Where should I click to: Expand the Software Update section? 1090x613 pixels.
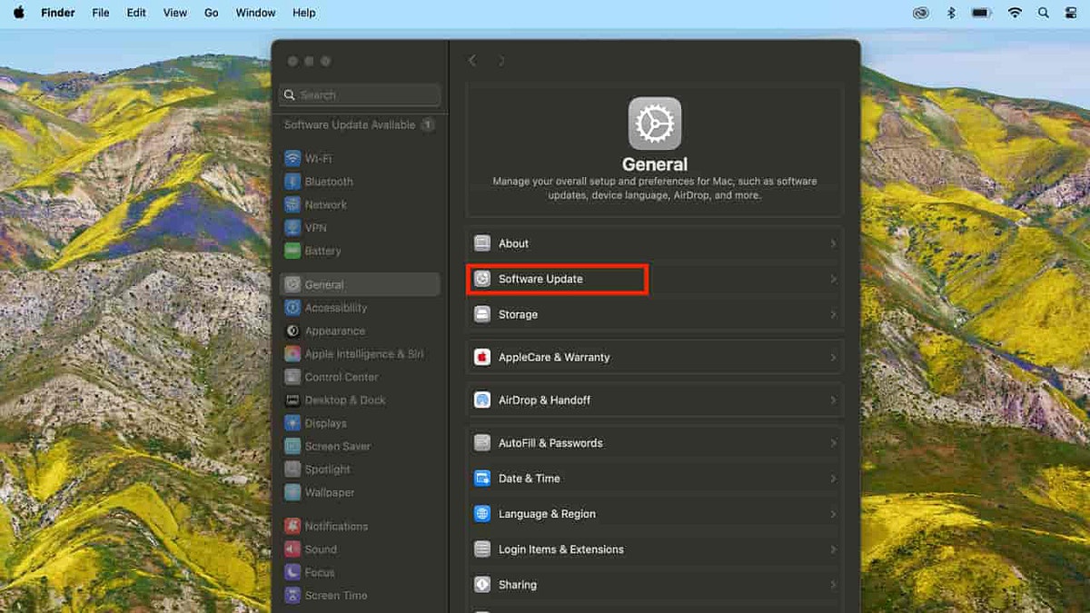557,279
